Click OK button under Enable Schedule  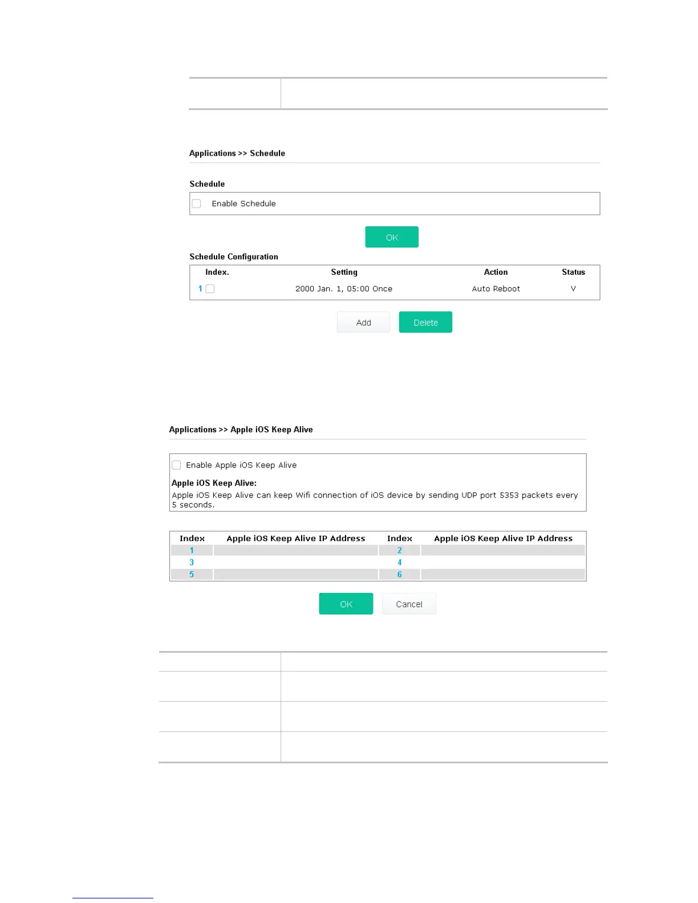tap(392, 237)
